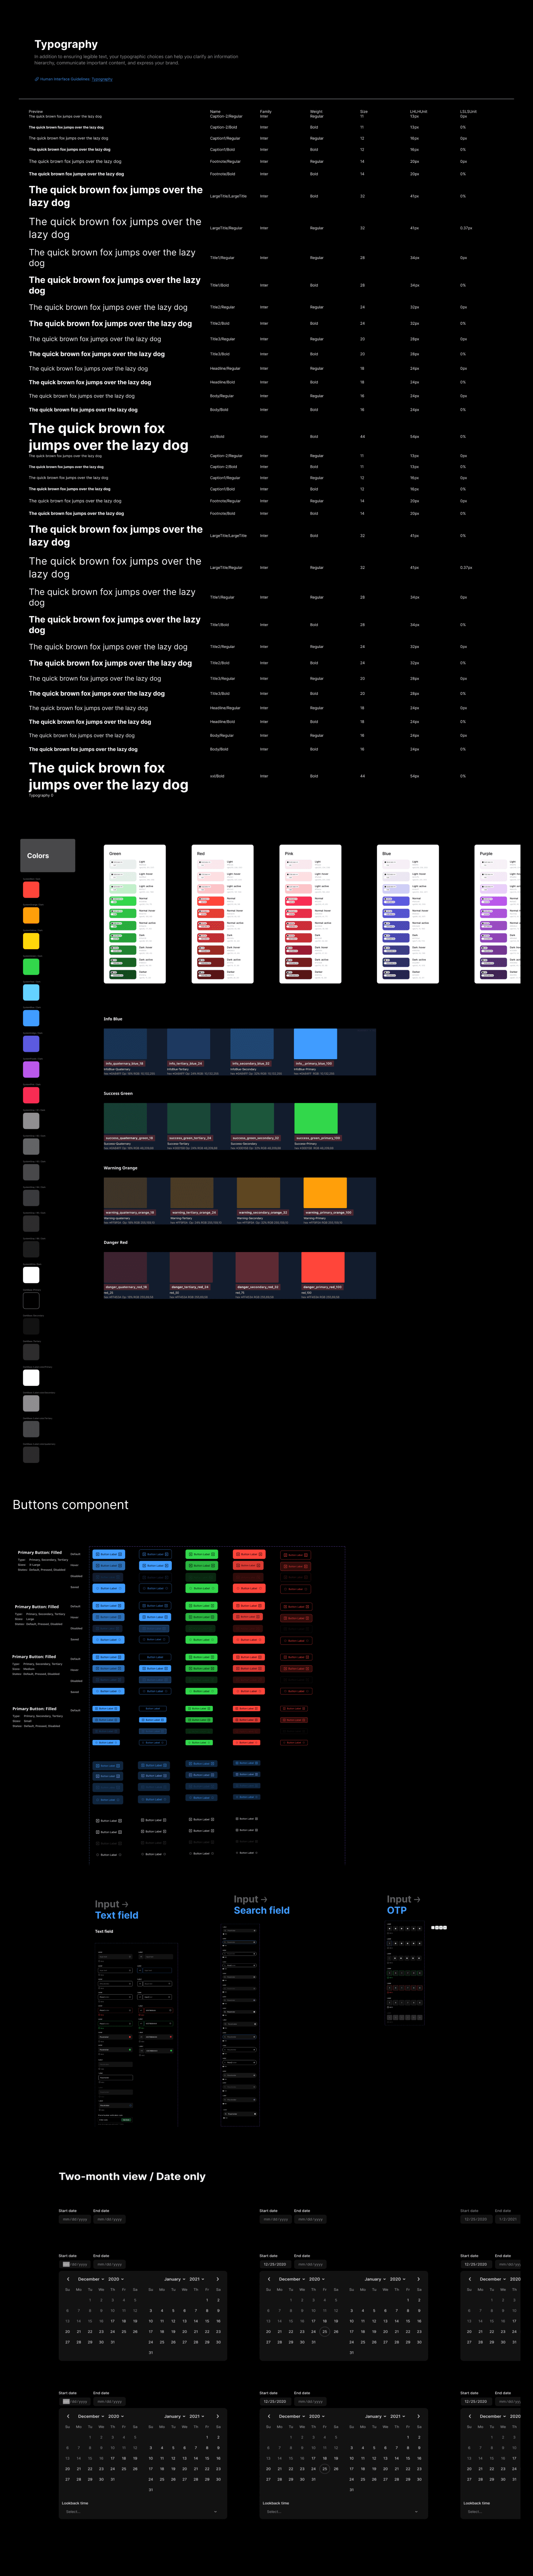
Task: Open 2021 dropdown in empty-date calendar with Lookback
Action: coord(197,2416)
